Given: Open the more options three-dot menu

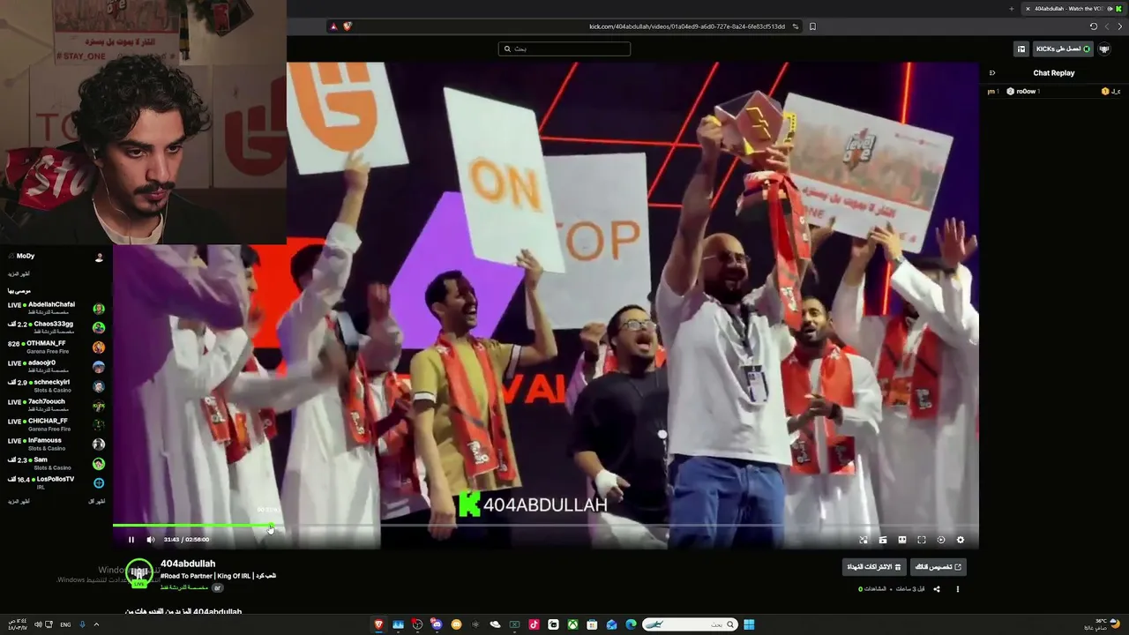Looking at the screenshot, I should tap(958, 589).
